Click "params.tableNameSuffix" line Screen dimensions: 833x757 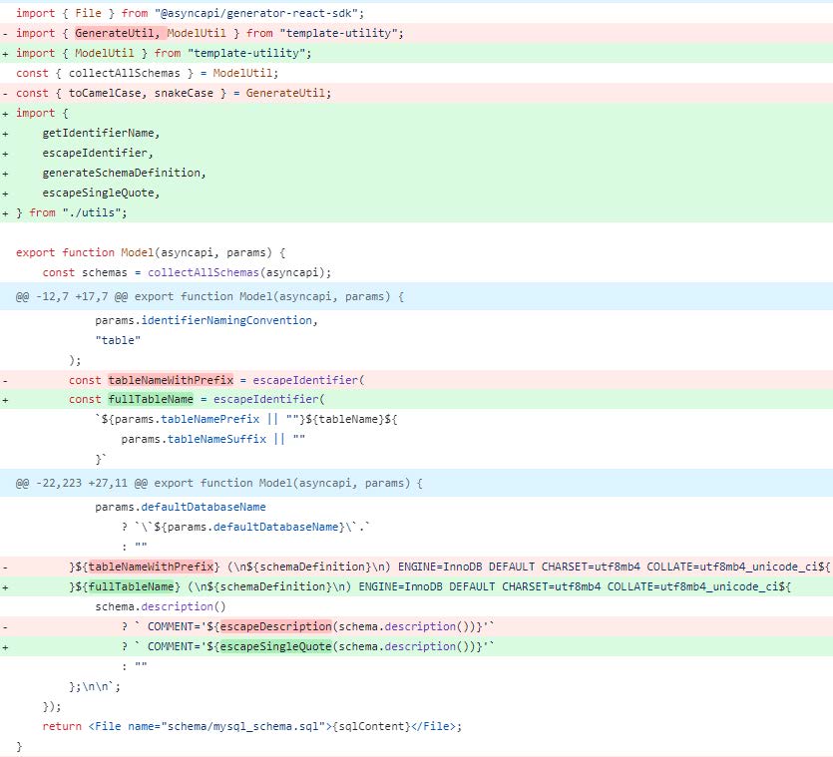coord(417,439)
